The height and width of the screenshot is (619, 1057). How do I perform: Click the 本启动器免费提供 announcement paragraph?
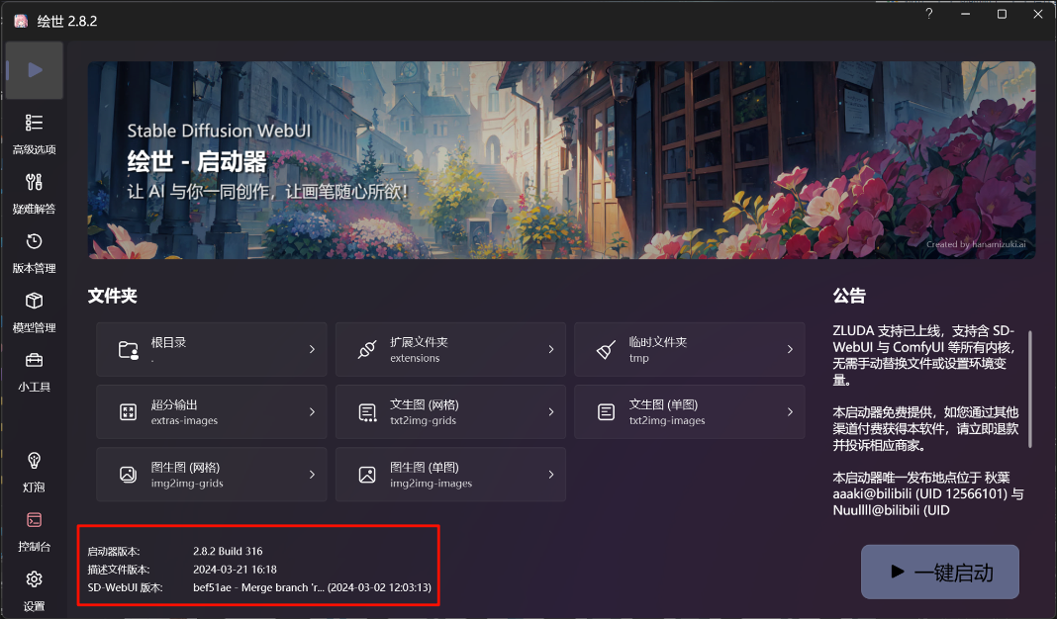click(x=925, y=429)
